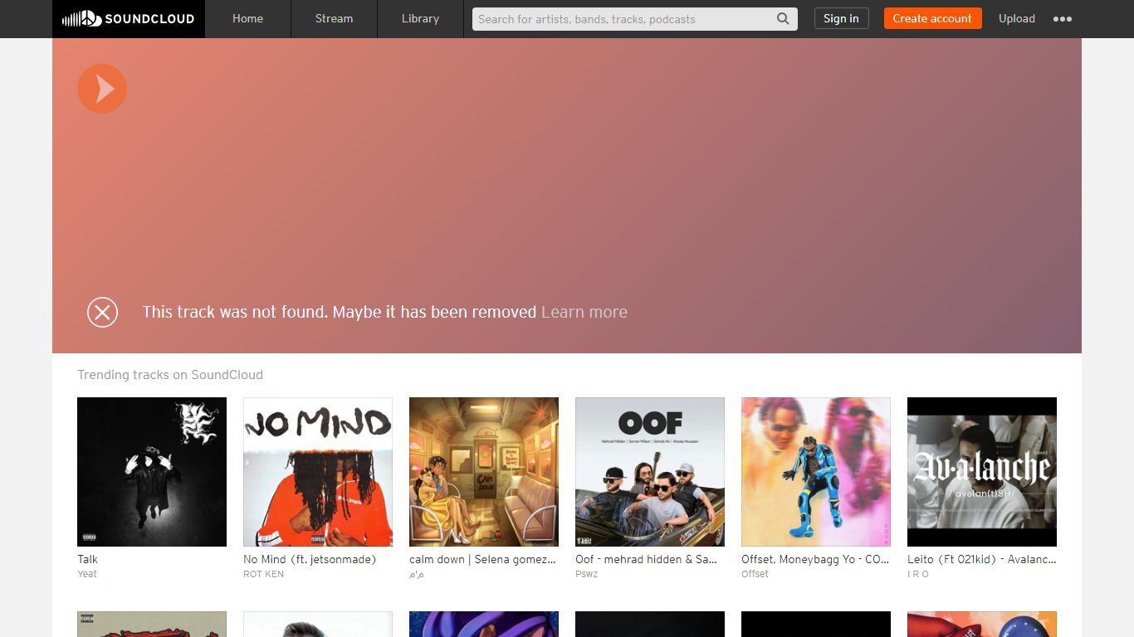Click the Sign in button
This screenshot has width=1134, height=637.
tap(841, 18)
